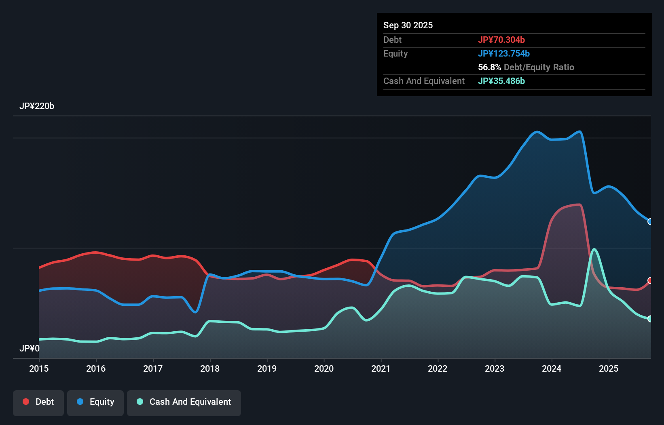The height and width of the screenshot is (425, 664).
Task: Click the 2020 x-axis label
Action: click(x=324, y=368)
